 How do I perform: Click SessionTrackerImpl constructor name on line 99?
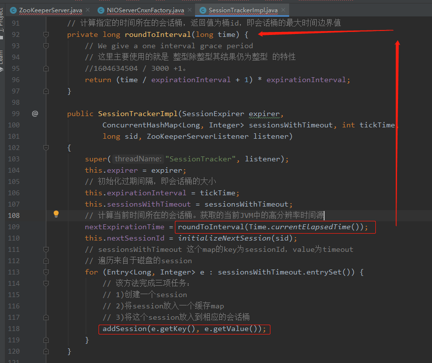[138, 114]
